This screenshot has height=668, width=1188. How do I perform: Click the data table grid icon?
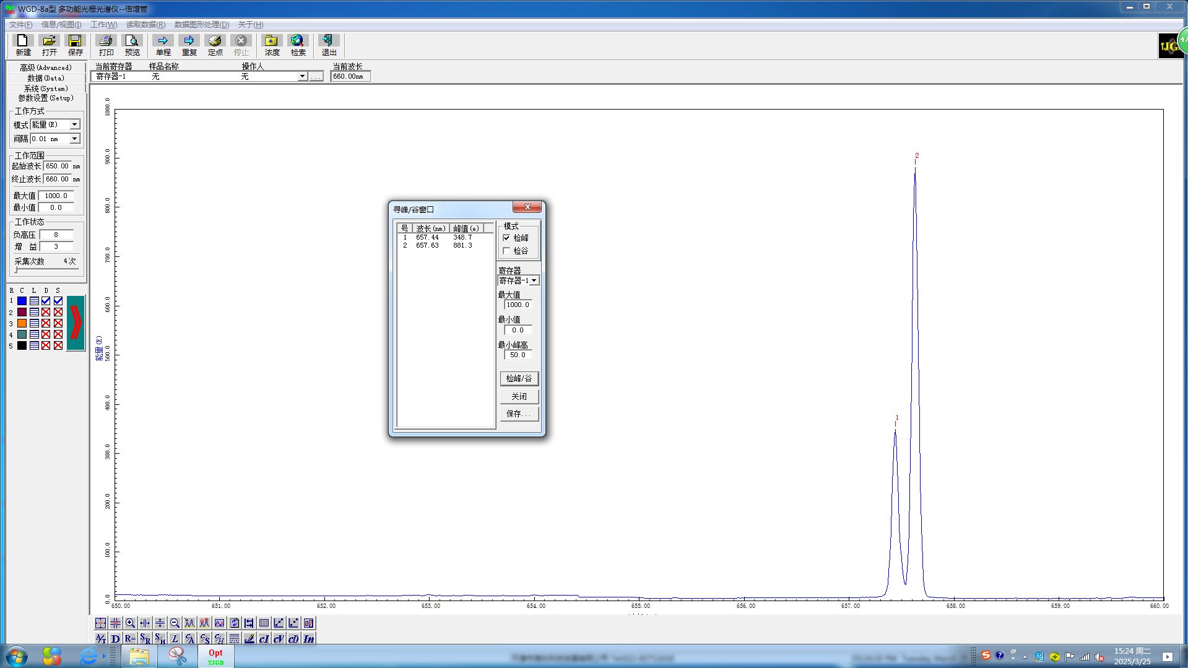click(x=264, y=623)
